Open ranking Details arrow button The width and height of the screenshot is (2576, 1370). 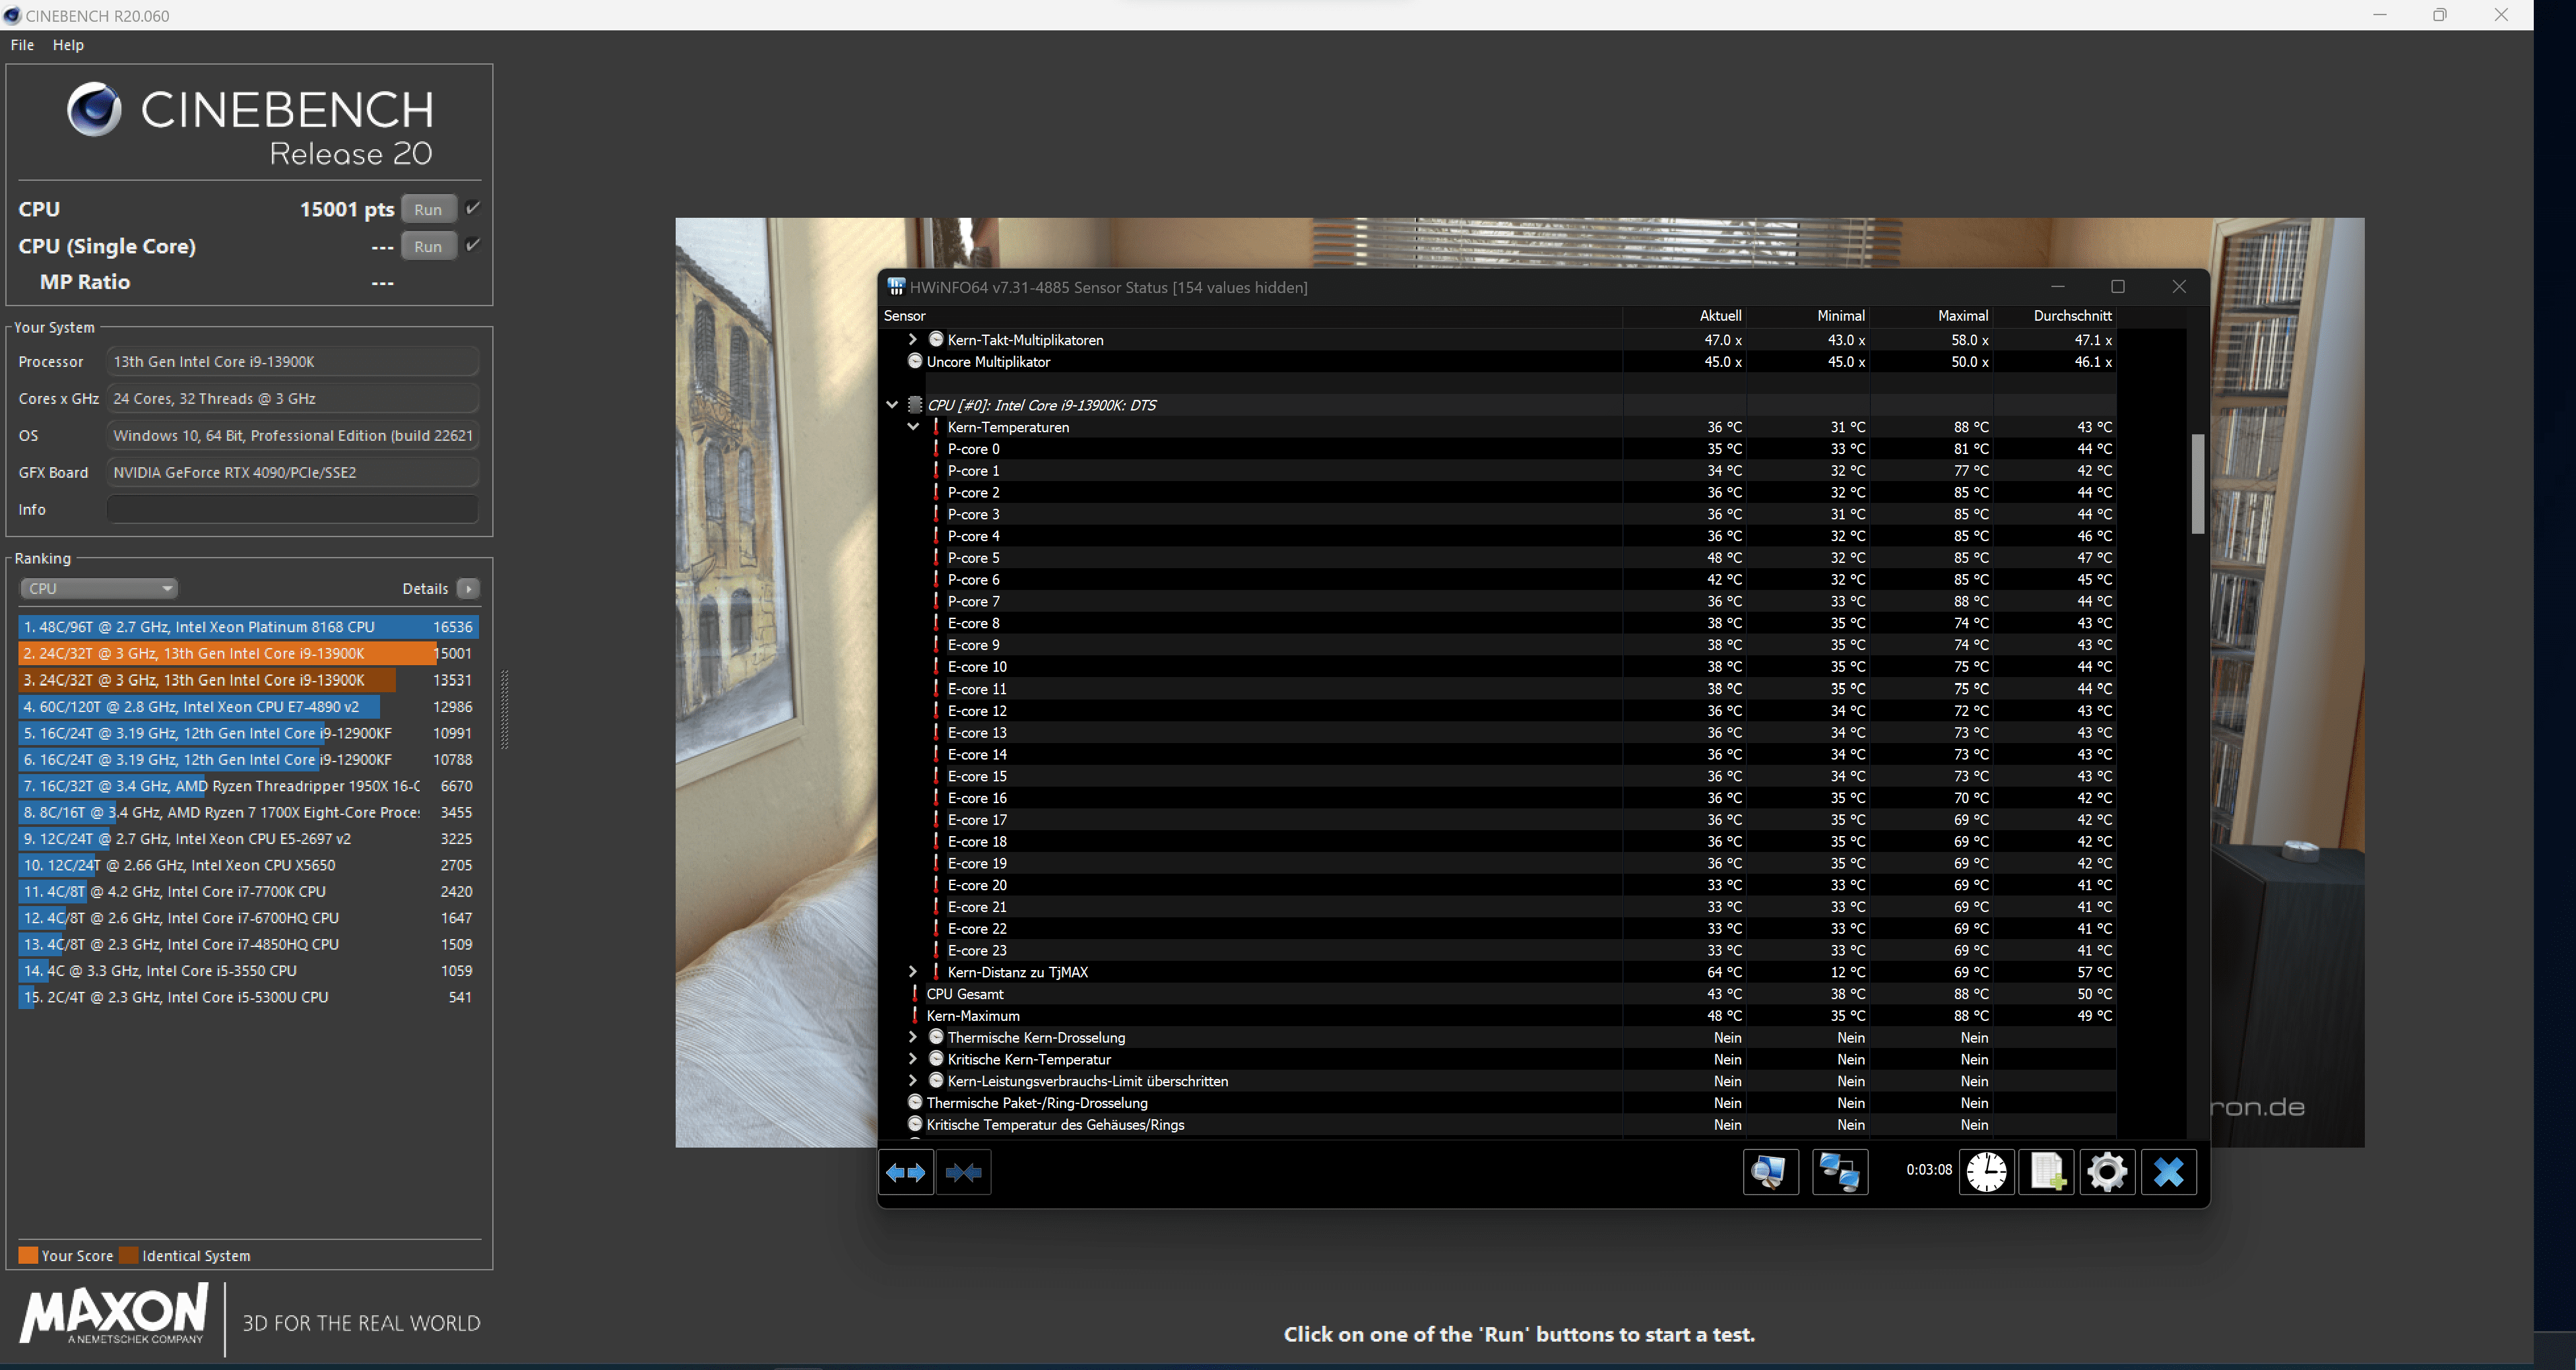coord(468,588)
